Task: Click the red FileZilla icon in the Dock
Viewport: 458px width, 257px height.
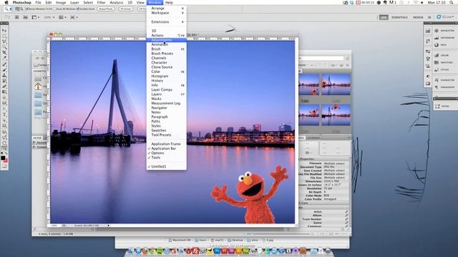Action: [x=195, y=251]
